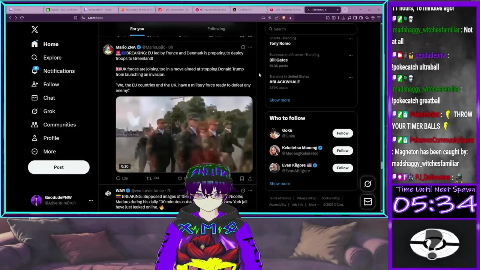Open Explore from the sidebar
The image size is (480, 270).
46,57
